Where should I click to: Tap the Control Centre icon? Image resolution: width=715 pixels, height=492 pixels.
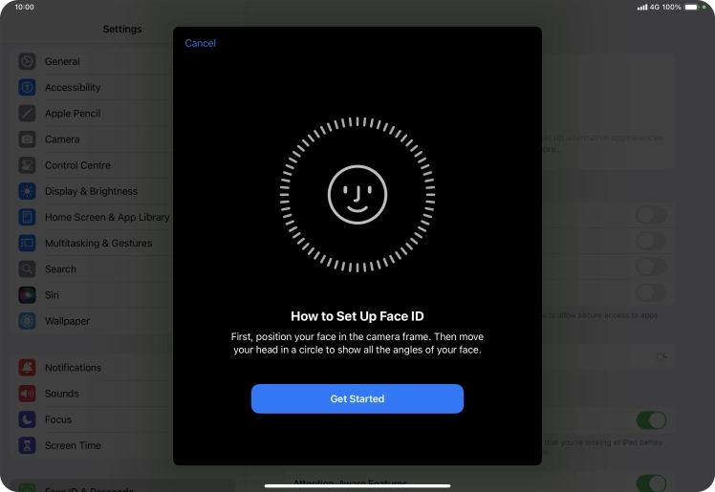coord(27,165)
